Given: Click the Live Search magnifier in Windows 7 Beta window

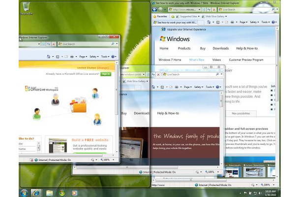Looking at the screenshot, I should (x=273, y=9).
